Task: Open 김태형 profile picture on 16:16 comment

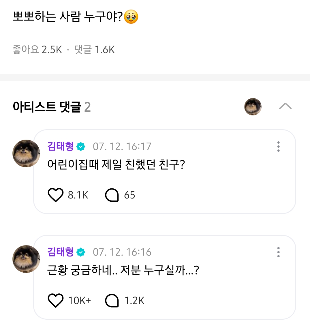Action: point(26,259)
